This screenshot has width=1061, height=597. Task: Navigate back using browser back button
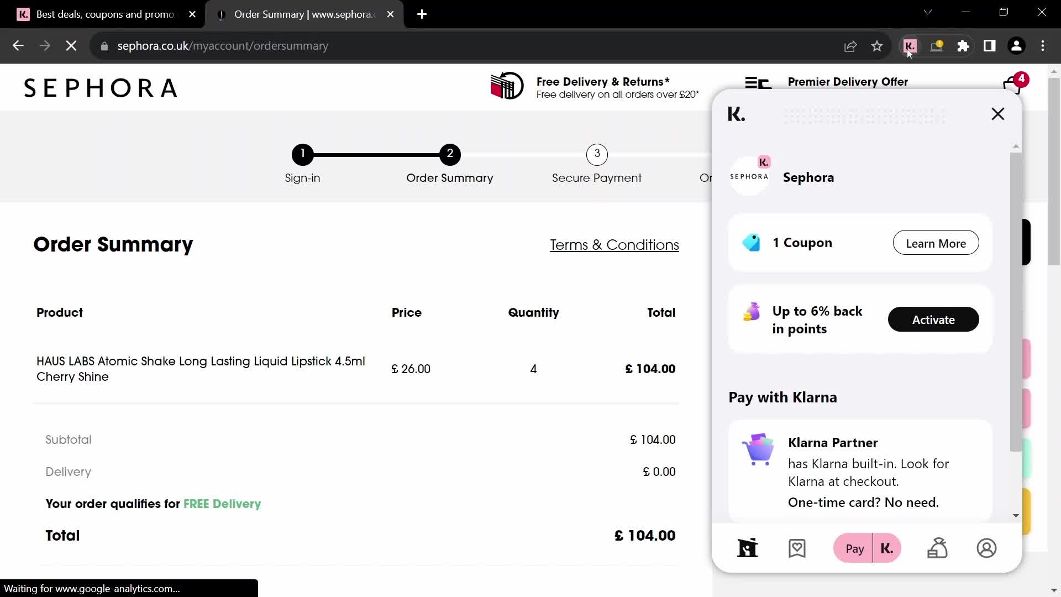click(18, 45)
